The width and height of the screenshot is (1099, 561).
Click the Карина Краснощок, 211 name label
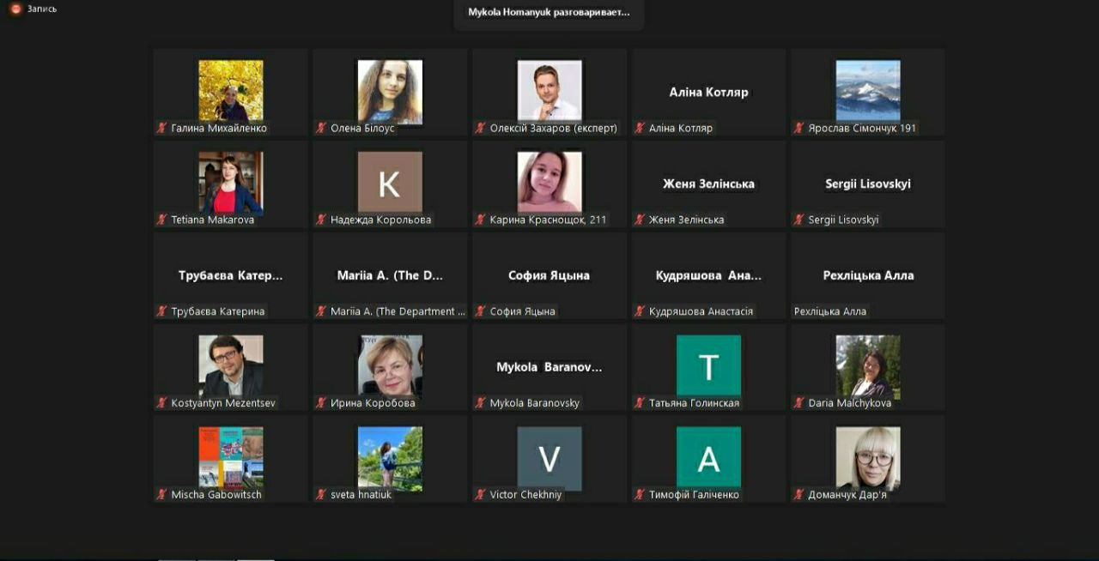click(548, 220)
